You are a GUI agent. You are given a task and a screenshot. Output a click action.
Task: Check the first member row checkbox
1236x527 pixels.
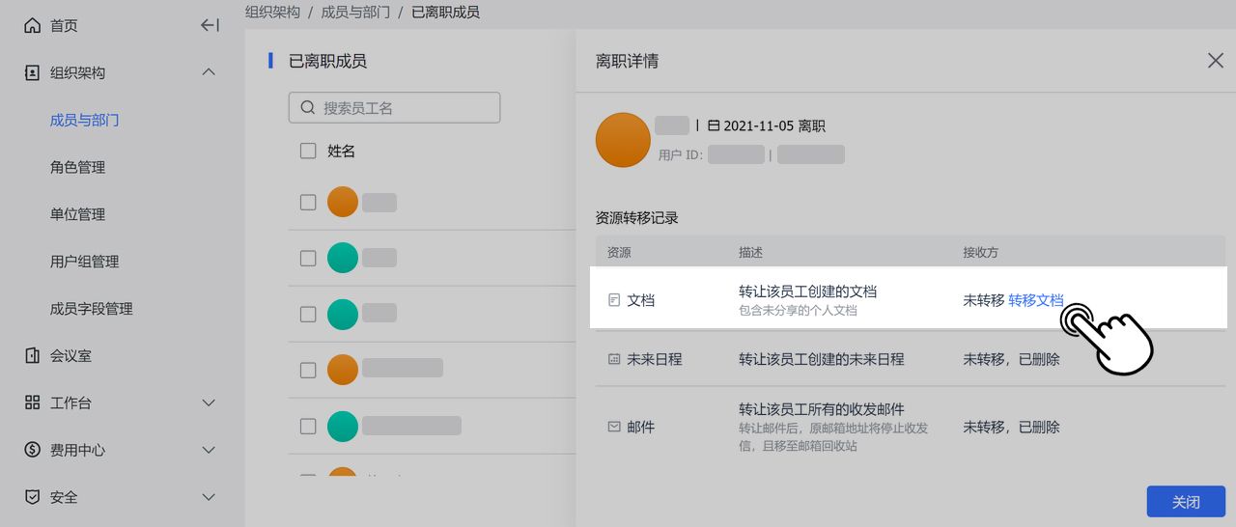tap(308, 203)
